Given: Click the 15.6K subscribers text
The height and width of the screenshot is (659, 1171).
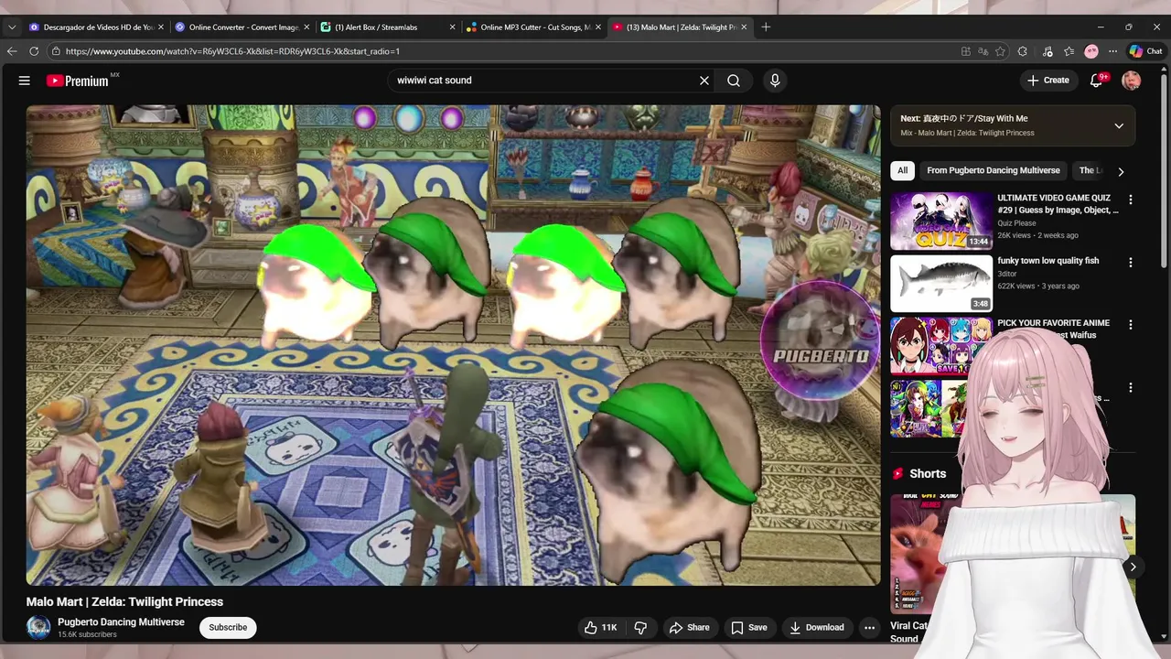Looking at the screenshot, I should tap(87, 635).
